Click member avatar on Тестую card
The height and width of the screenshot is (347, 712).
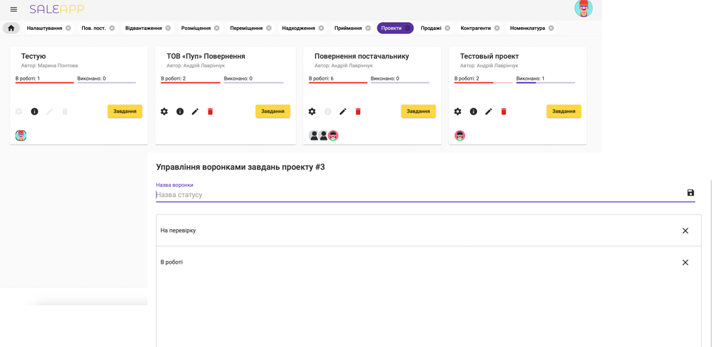21,135
